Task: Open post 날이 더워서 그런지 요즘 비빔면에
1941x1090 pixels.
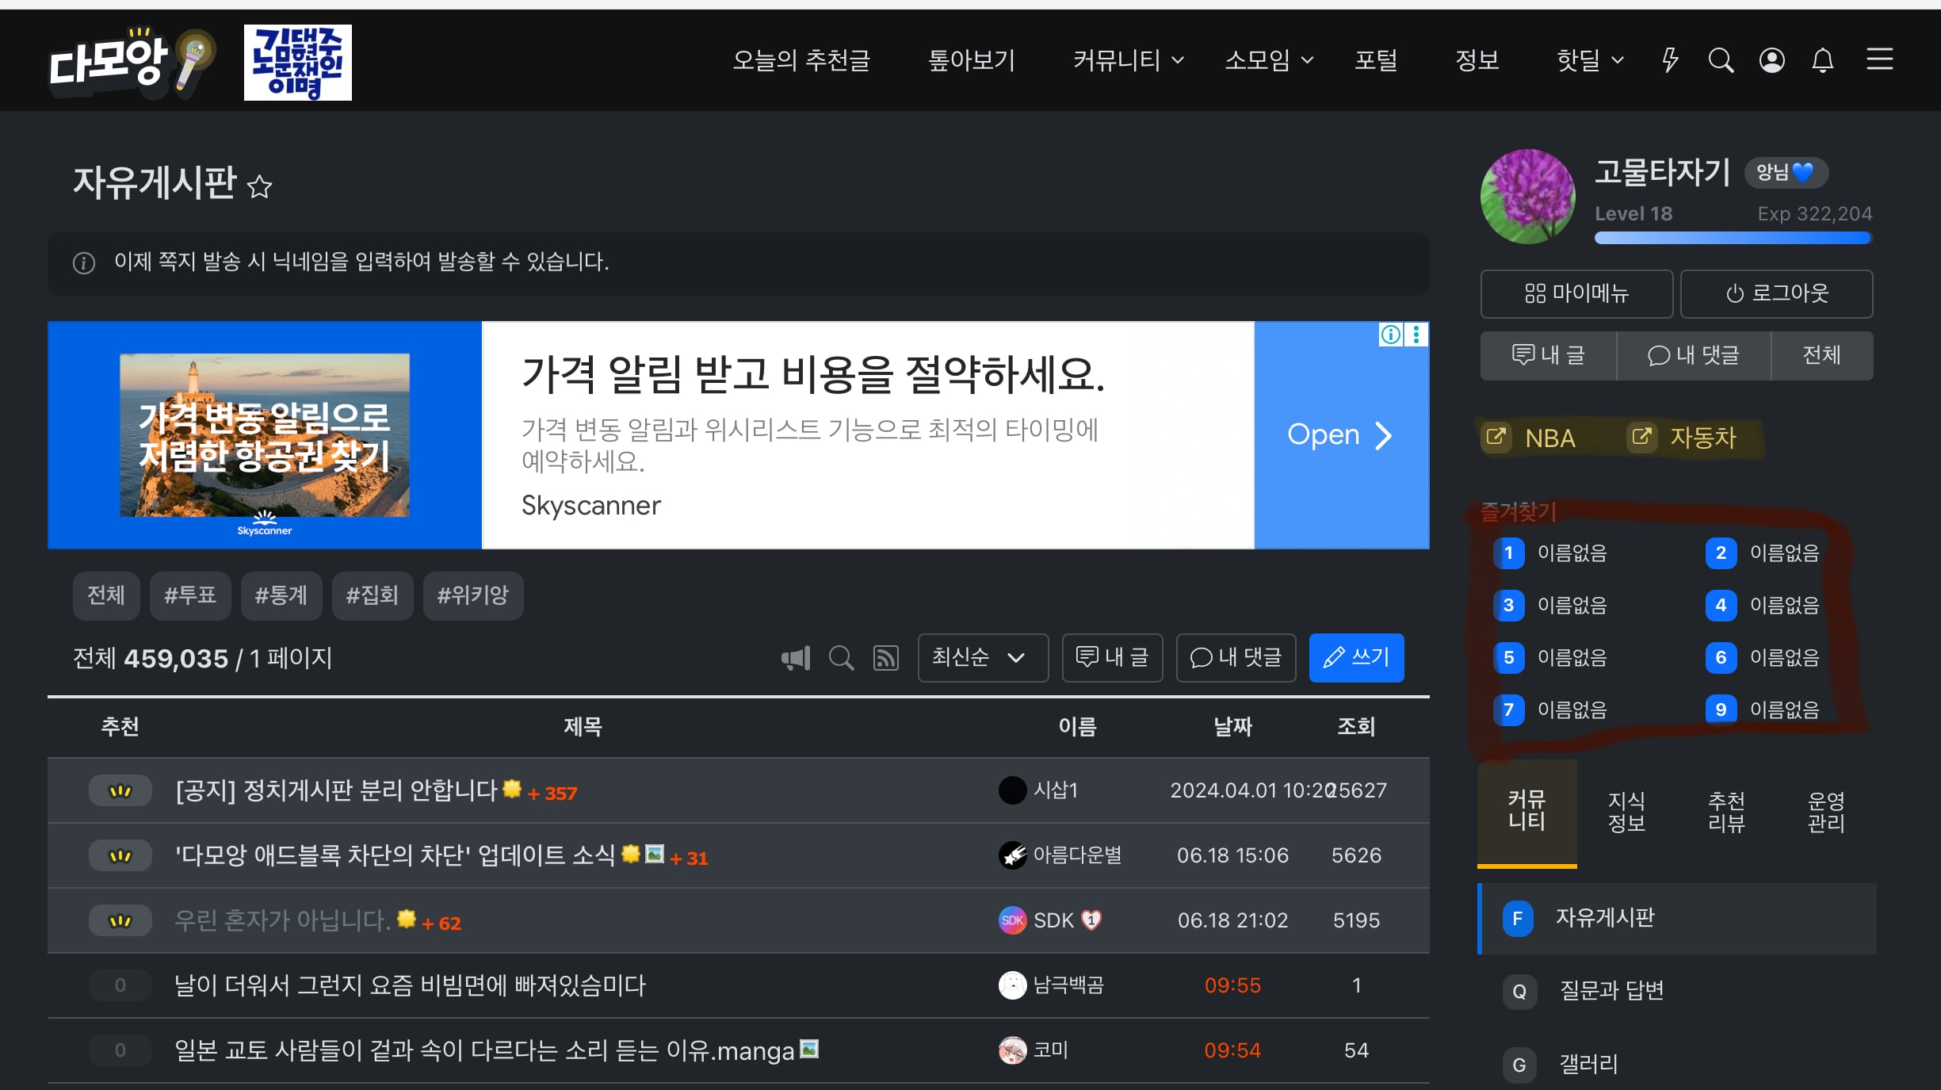Action: 411,986
